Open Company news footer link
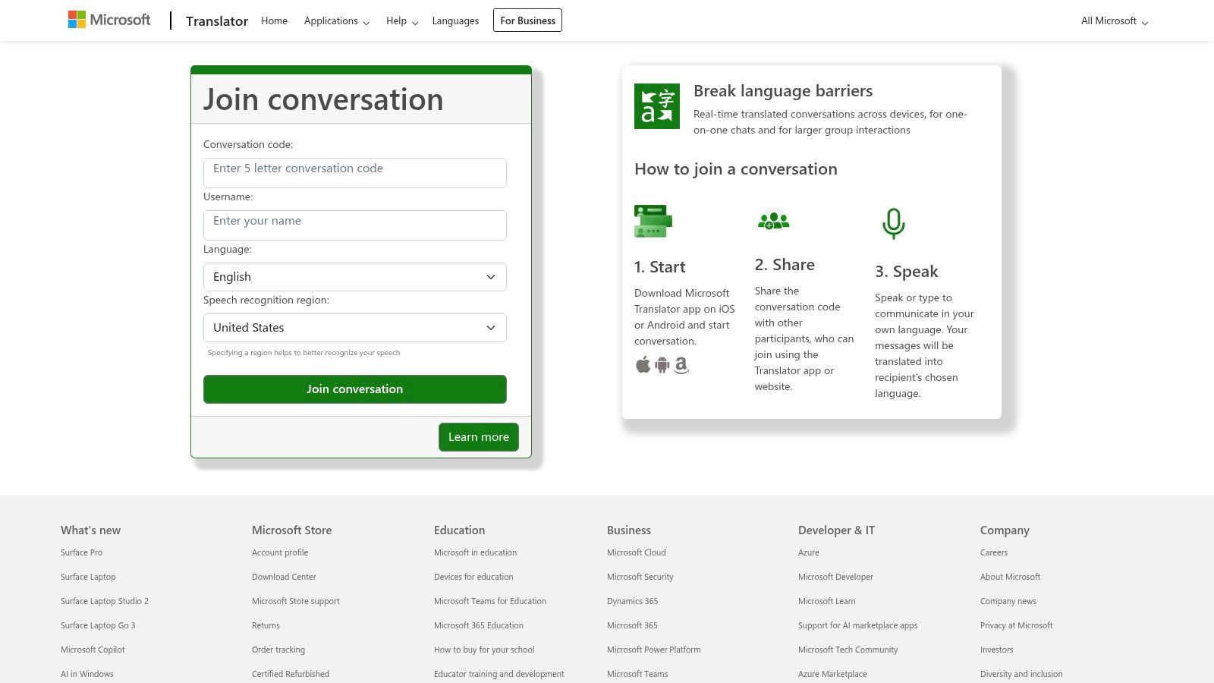 coord(1008,601)
